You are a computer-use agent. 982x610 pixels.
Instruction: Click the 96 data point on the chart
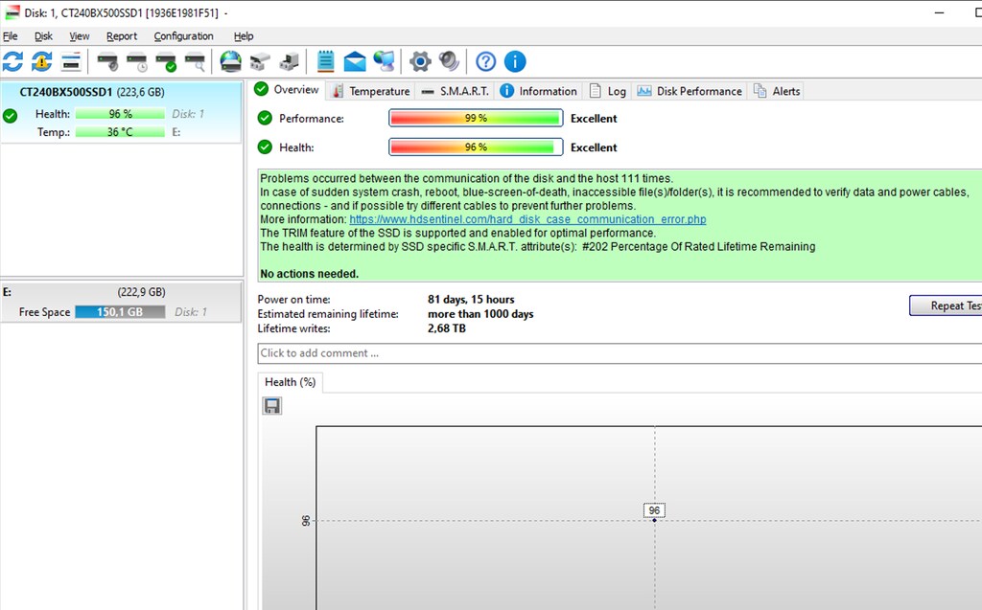tap(654, 520)
